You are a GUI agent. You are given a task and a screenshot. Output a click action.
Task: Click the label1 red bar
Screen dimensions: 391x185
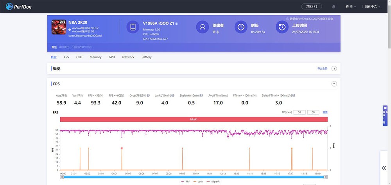click(194, 119)
